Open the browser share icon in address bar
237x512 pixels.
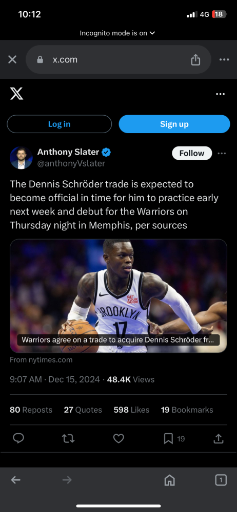pyautogui.click(x=195, y=59)
